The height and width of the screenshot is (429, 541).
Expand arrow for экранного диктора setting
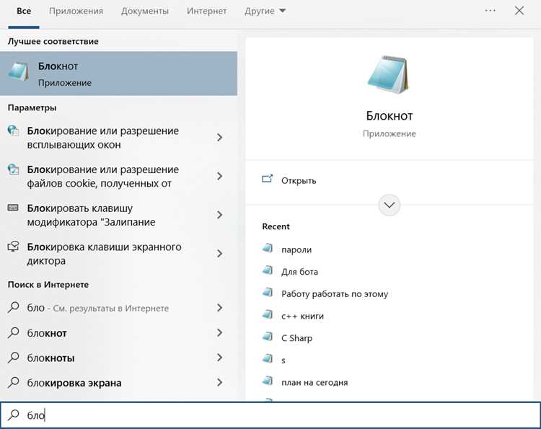219,254
